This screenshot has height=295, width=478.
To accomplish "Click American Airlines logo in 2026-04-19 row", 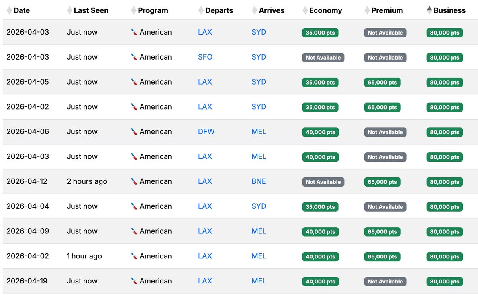I will point(134,281).
